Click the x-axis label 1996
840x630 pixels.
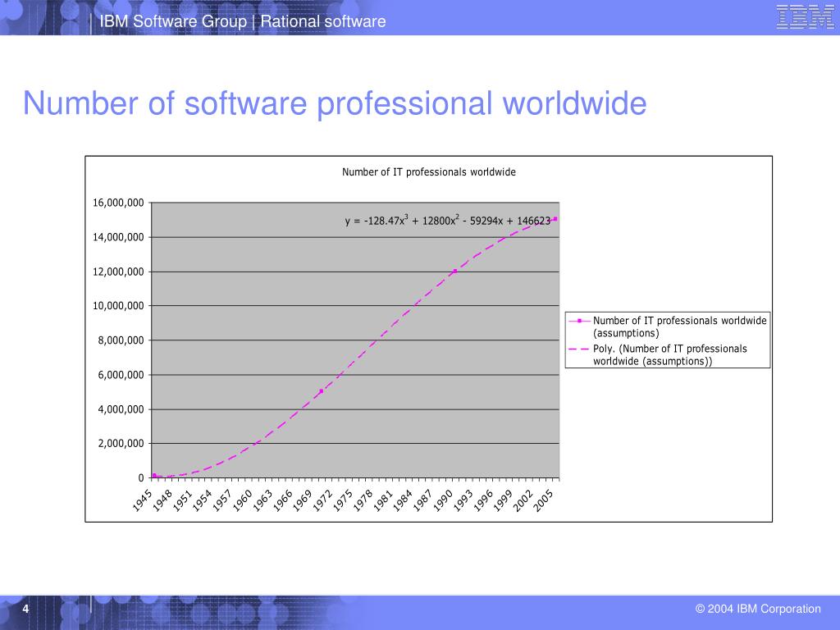[x=483, y=501]
